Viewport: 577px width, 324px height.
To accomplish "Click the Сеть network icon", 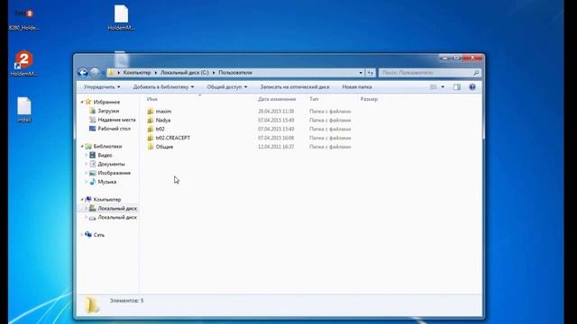I will [x=88, y=234].
